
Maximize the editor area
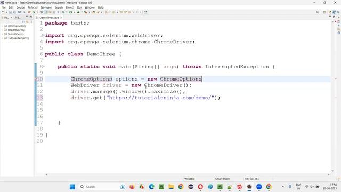click(x=334, y=17)
